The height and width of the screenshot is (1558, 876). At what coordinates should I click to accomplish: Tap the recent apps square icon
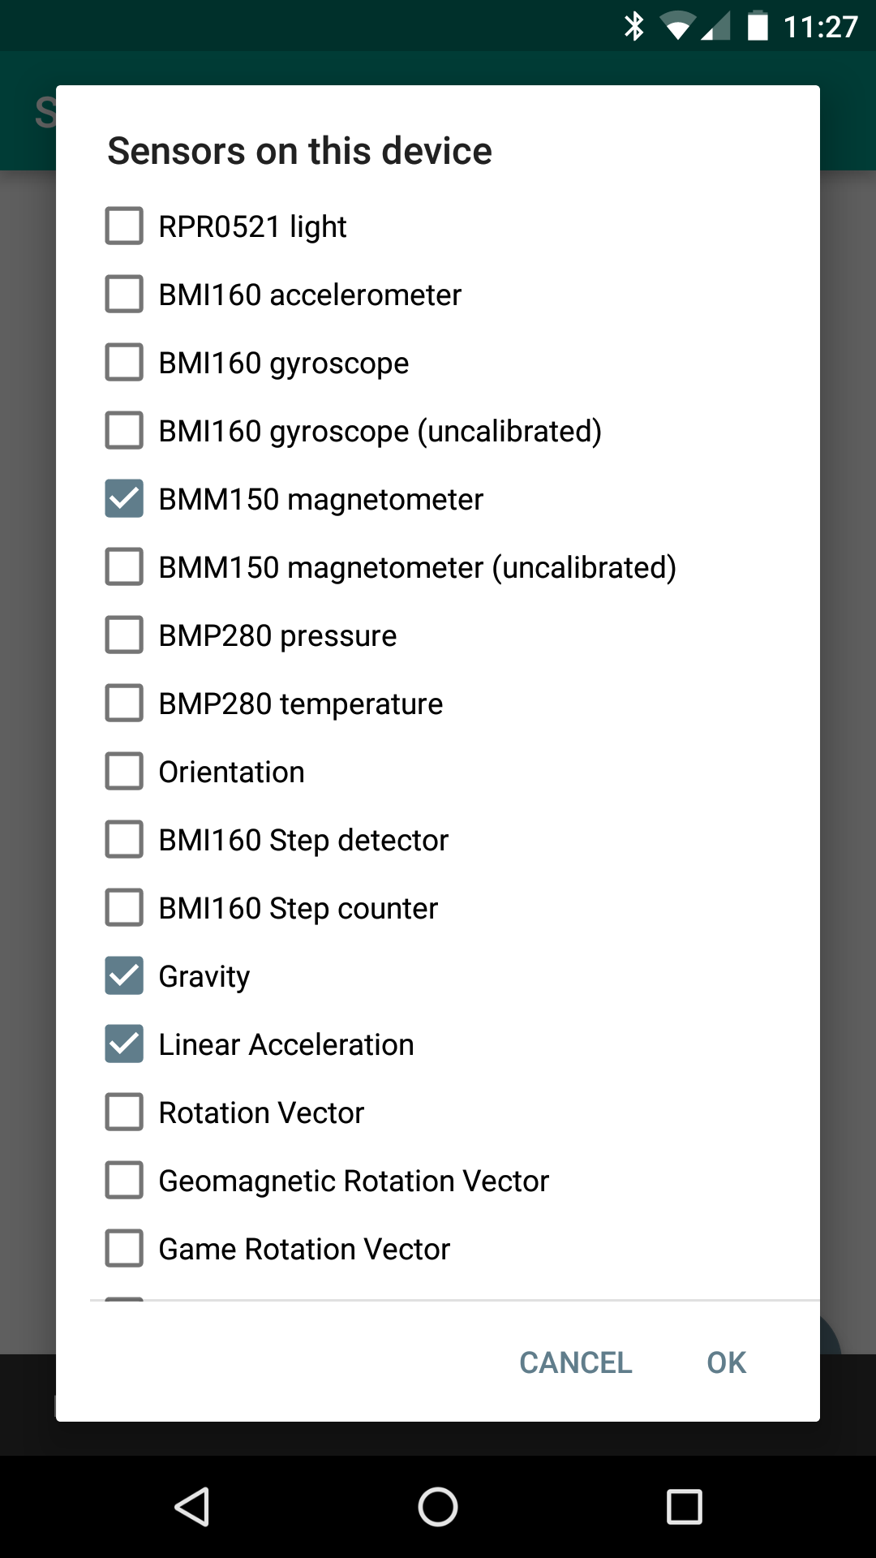[684, 1507]
